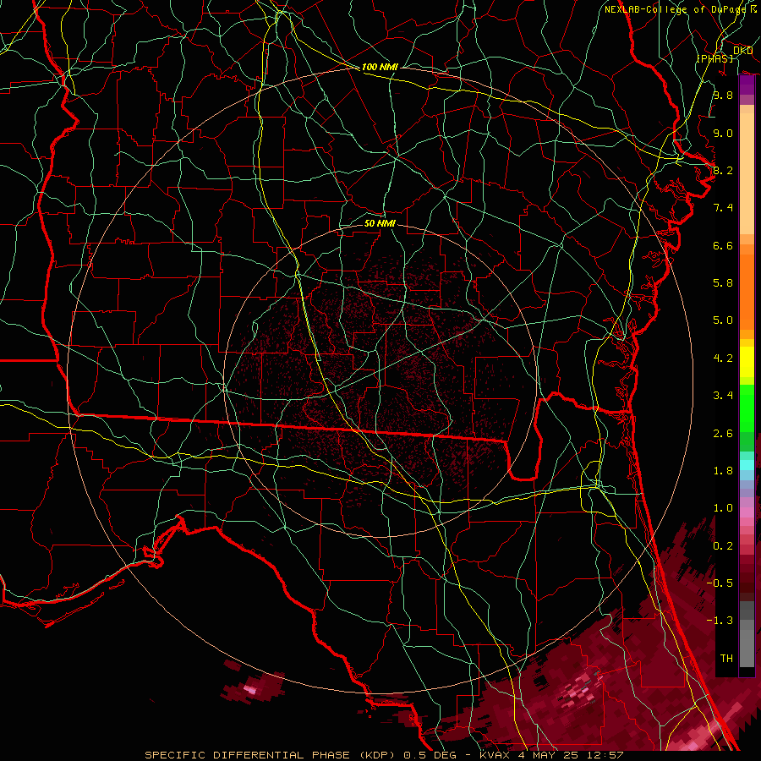The image size is (761, 761).
Task: Click the 8.2 value on the color scale
Action: (723, 170)
